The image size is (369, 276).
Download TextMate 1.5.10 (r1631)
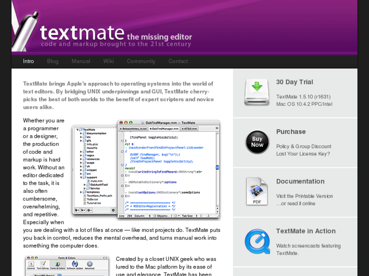[304, 97]
